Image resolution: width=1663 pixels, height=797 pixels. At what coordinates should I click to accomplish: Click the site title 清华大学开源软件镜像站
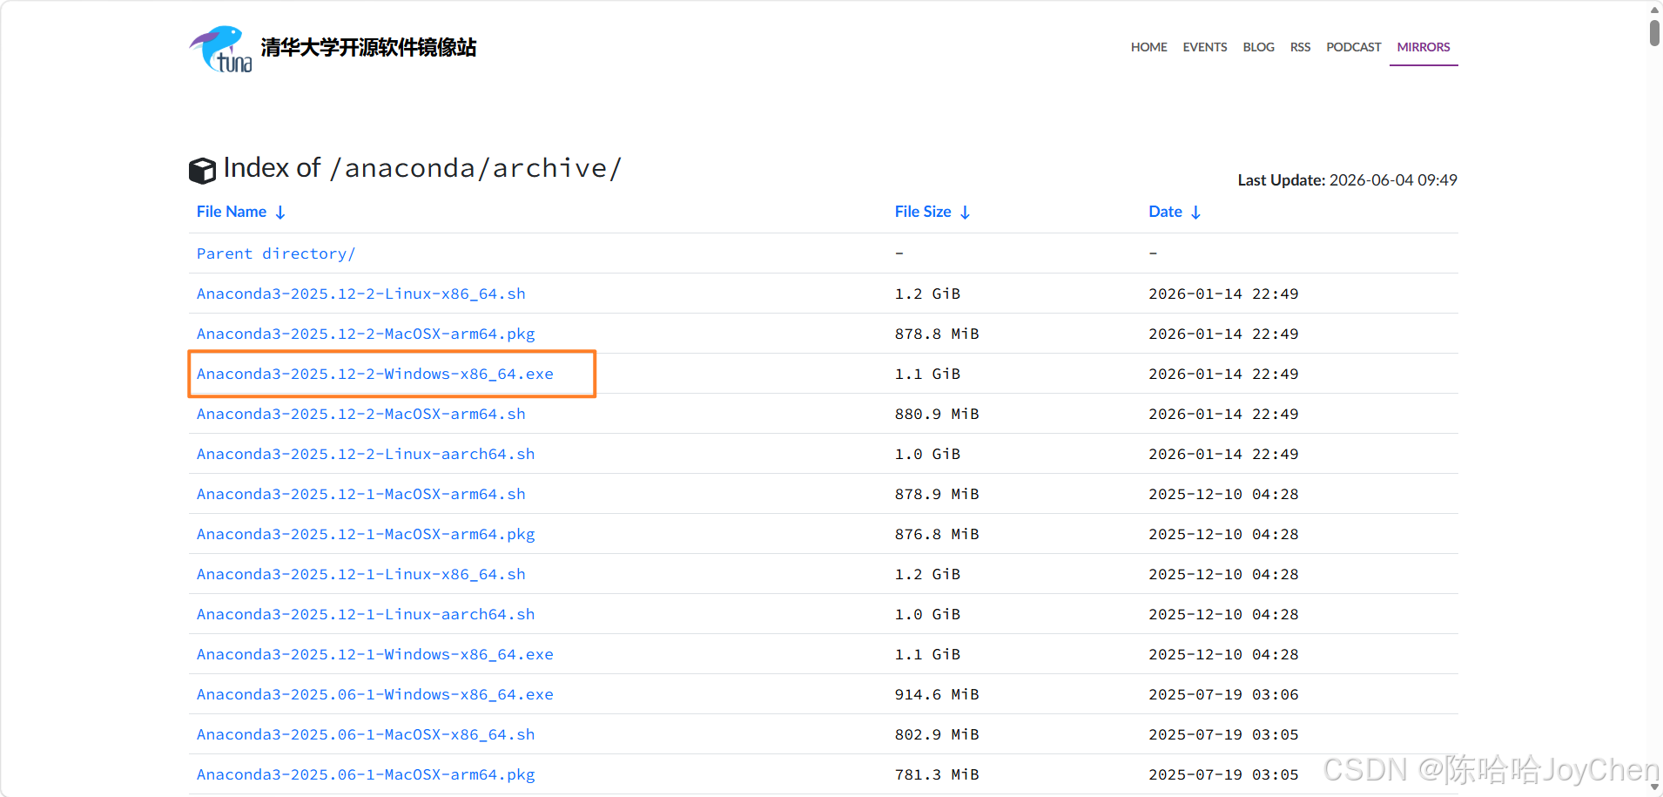point(368,47)
